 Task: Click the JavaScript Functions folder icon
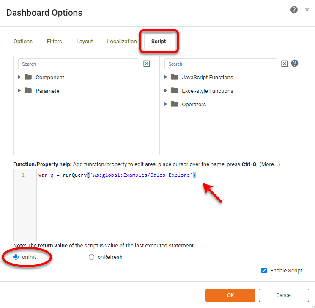pos(175,77)
